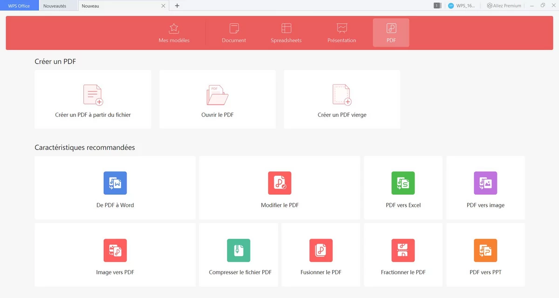Viewport: 559px width, 298px height.
Task: Click the 'PDF vers image' label
Action: (485, 205)
